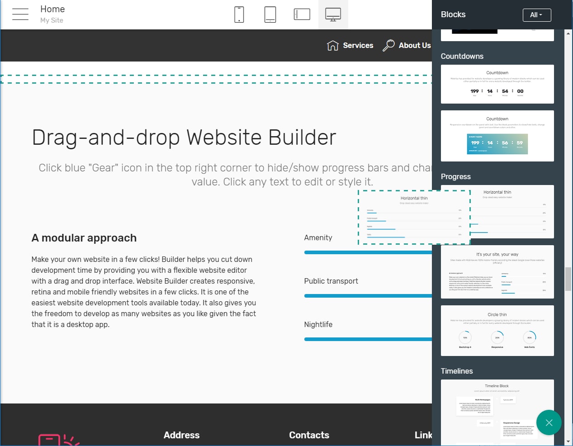The image size is (573, 446).
Task: Click the Home site title
Action: [x=52, y=9]
